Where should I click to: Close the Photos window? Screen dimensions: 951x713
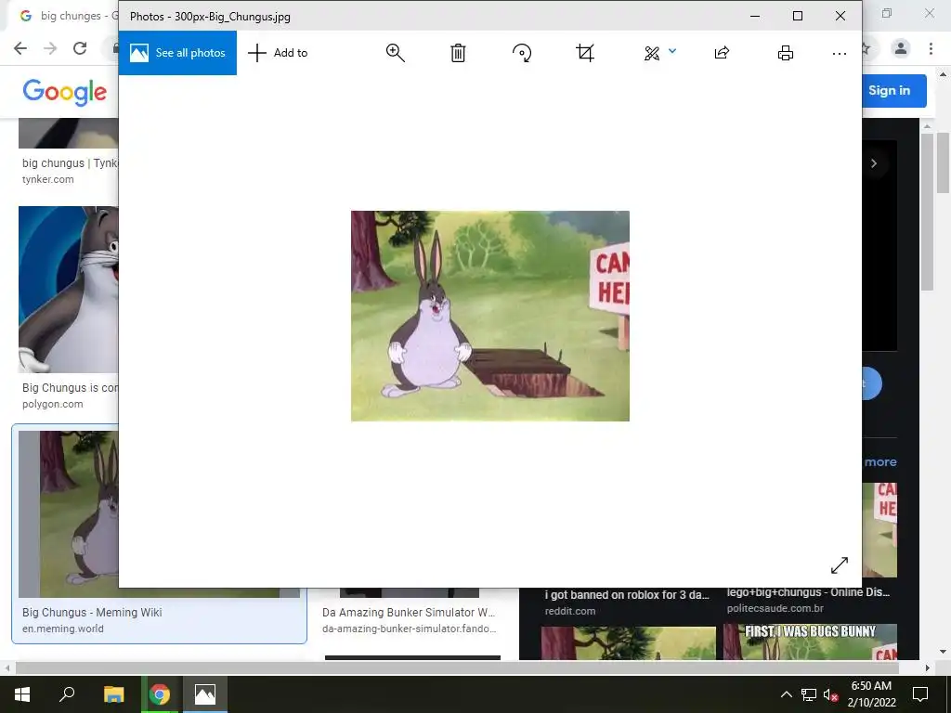pos(840,17)
